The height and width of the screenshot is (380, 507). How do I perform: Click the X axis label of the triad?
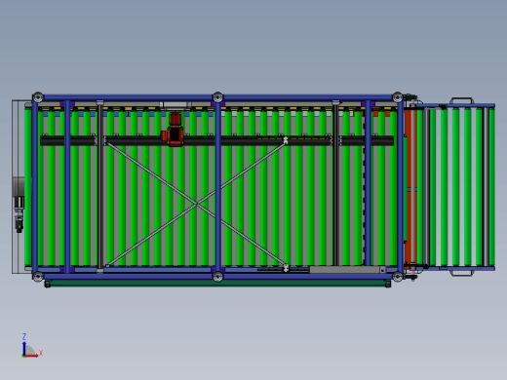click(x=41, y=353)
